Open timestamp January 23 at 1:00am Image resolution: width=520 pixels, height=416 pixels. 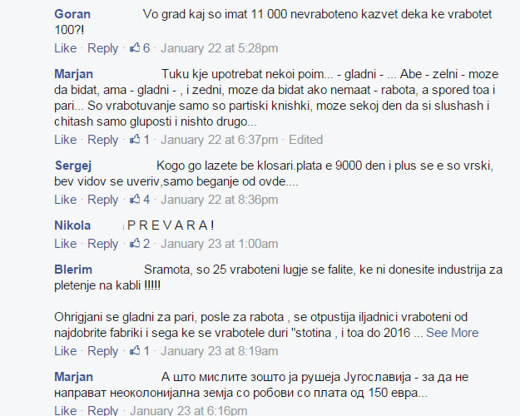tap(219, 244)
